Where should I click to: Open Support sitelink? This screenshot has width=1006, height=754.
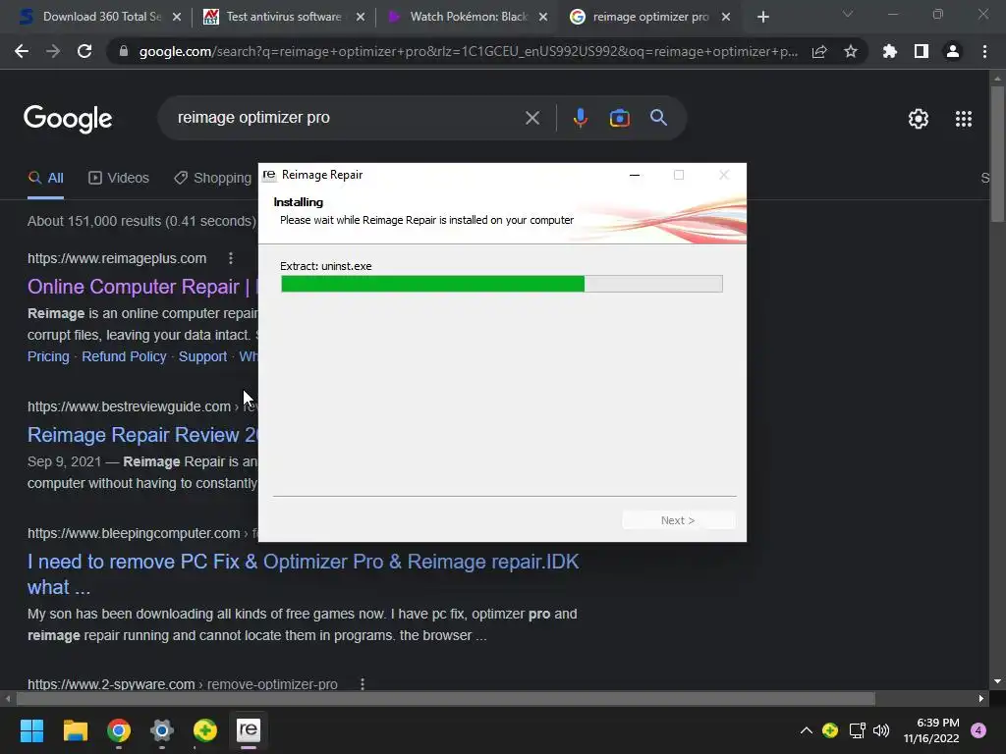202,356
